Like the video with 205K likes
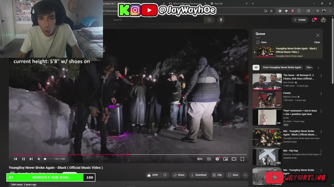 tap(153, 175)
